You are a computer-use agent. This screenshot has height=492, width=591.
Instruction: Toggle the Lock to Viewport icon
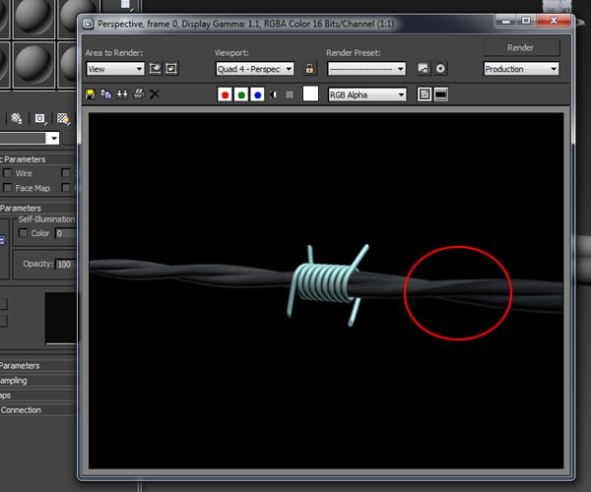(309, 69)
